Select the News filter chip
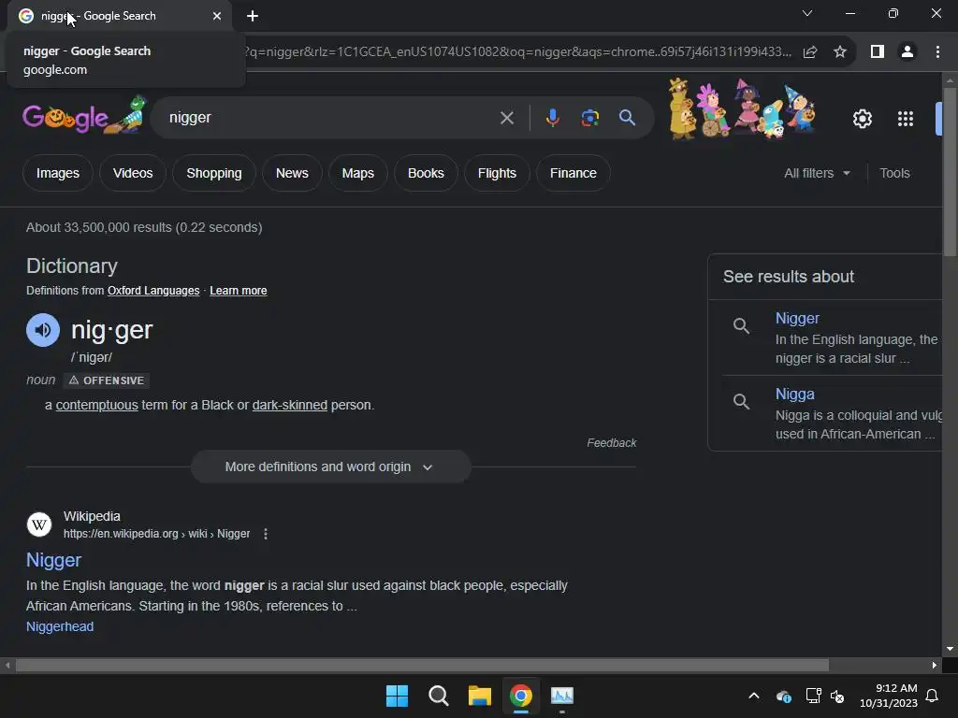Image resolution: width=958 pixels, height=718 pixels. click(x=292, y=173)
